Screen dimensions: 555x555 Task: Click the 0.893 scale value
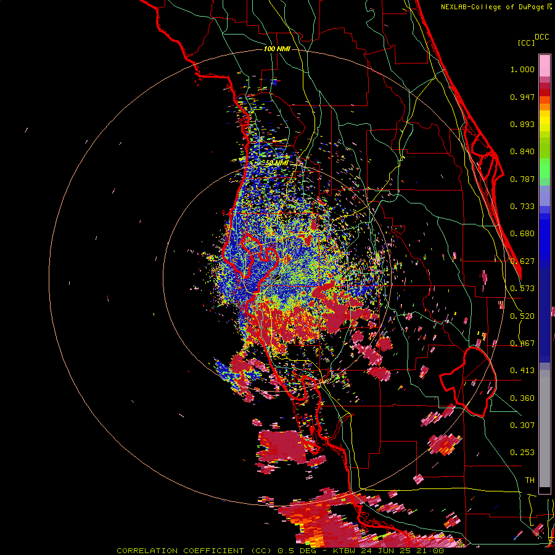click(x=522, y=124)
